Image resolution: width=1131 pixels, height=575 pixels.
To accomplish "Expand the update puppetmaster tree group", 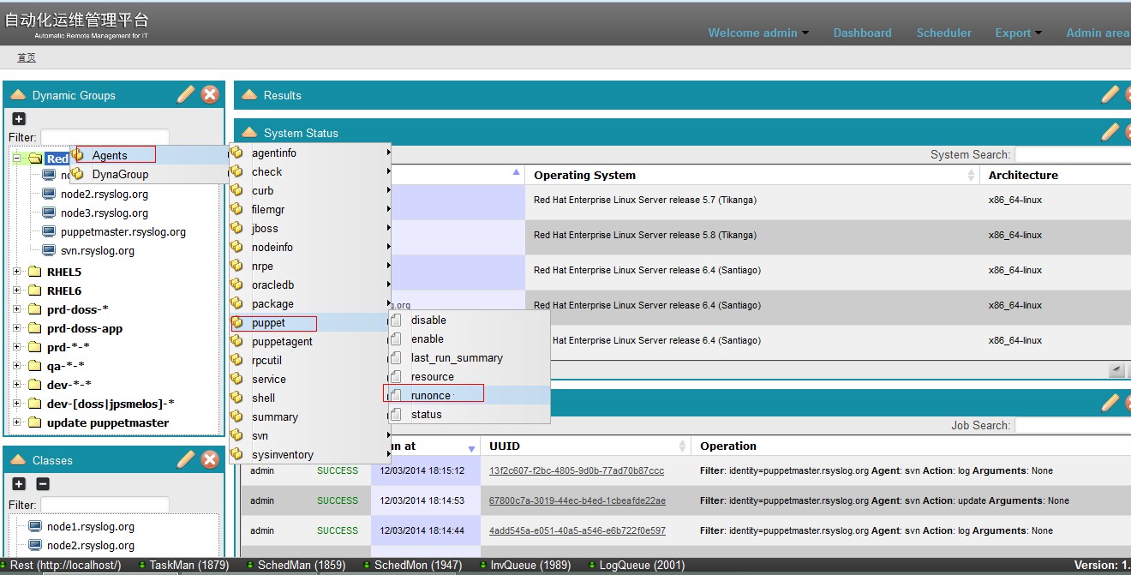I will coord(17,422).
